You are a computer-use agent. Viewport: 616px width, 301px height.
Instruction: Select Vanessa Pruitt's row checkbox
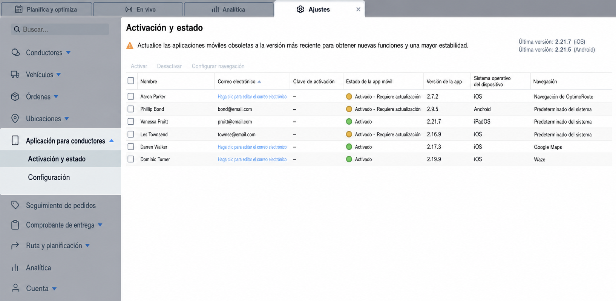tap(131, 121)
